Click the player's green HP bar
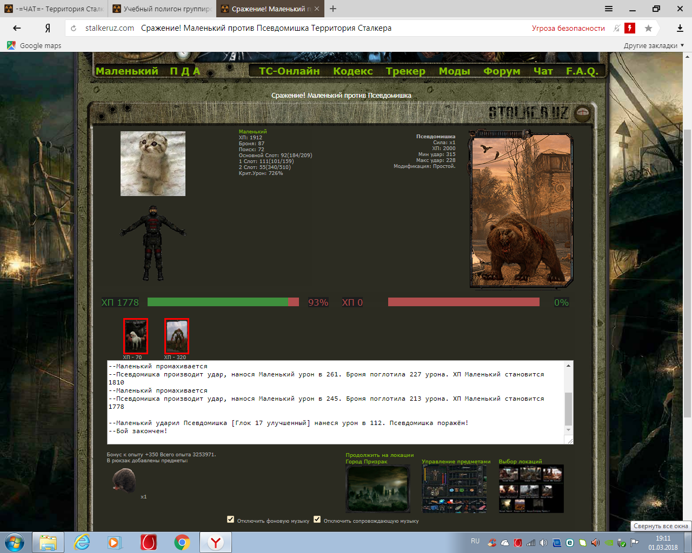Viewport: 692px width, 553px height. (x=218, y=302)
